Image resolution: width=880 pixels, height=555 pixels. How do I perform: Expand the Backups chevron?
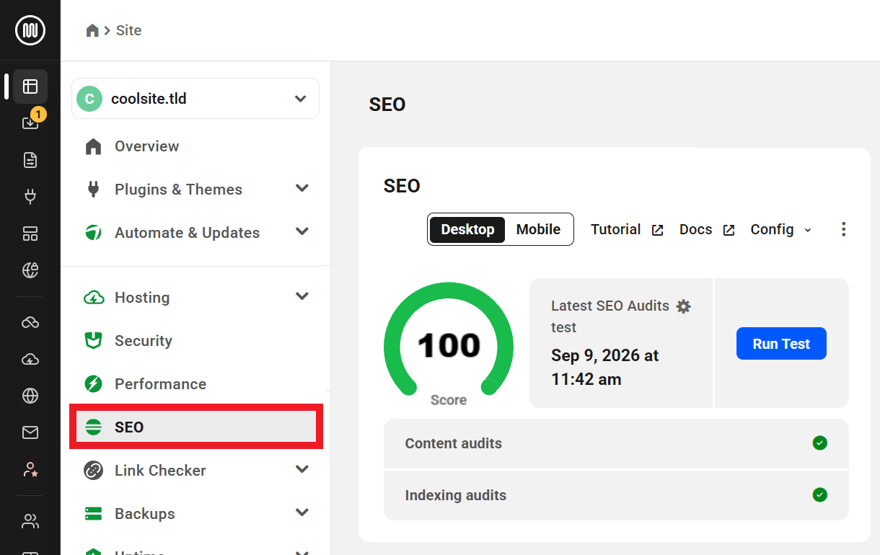302,513
